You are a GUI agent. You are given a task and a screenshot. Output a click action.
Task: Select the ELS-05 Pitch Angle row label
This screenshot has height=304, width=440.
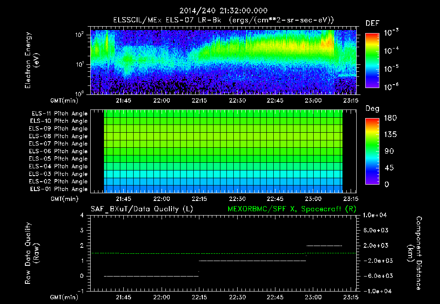tap(58, 159)
